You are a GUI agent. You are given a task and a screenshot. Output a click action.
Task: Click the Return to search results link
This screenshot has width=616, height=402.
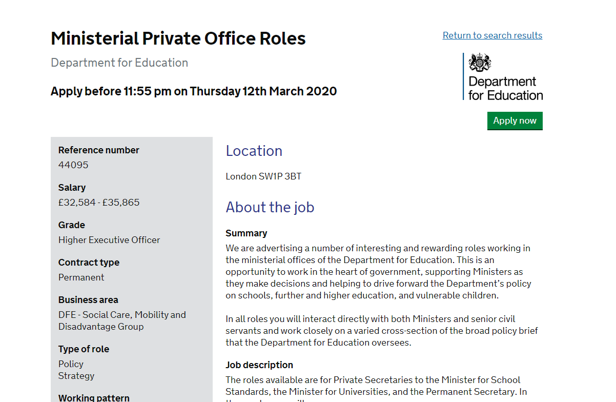click(x=492, y=35)
